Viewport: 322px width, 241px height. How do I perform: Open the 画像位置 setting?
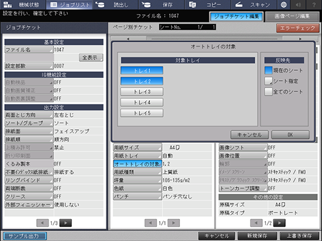[x=243, y=156]
